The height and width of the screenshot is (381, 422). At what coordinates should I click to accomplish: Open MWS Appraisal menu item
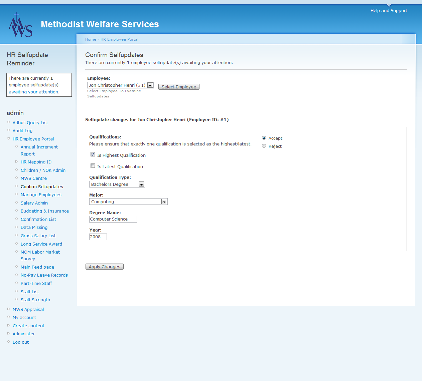pyautogui.click(x=28, y=309)
